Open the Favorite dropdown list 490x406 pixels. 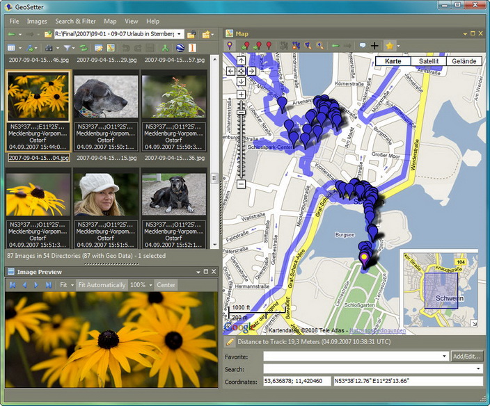(x=444, y=356)
